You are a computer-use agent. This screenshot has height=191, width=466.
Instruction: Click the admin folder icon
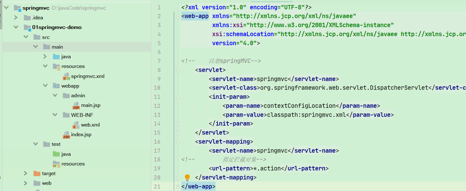click(x=66, y=96)
